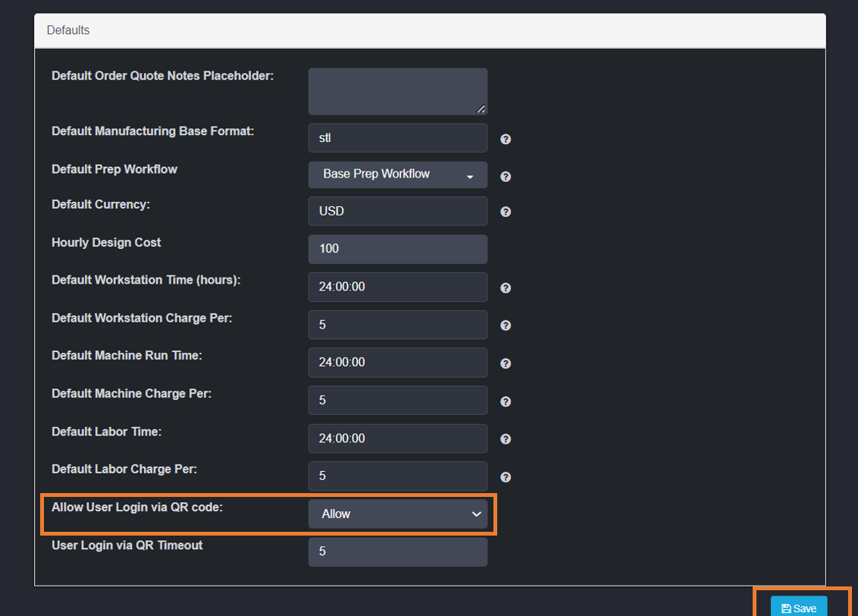Screen dimensions: 858x616
Task: Open the Allow User Login via QR dropdown
Action: (397, 514)
